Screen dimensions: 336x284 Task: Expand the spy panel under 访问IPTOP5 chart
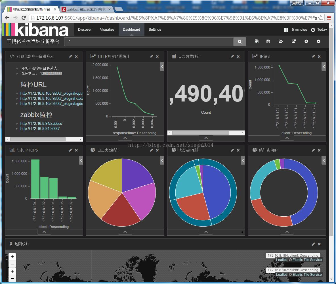44,232
